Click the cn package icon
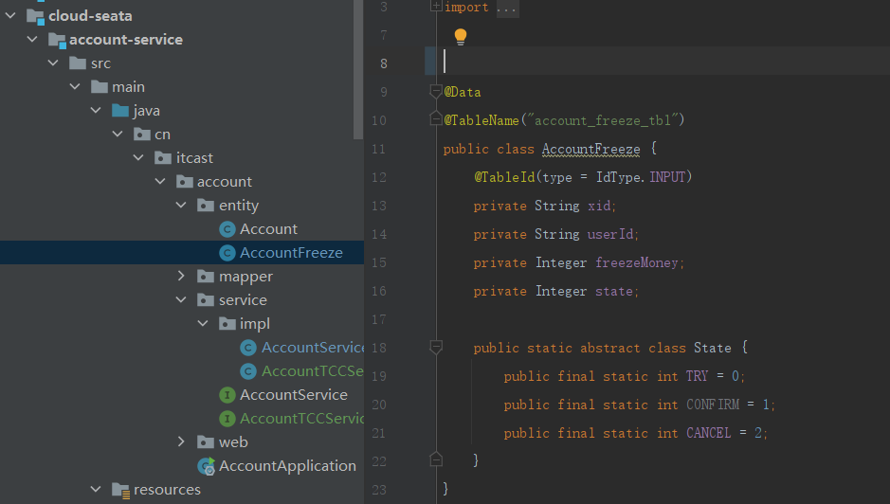This screenshot has width=890, height=504. 141,134
